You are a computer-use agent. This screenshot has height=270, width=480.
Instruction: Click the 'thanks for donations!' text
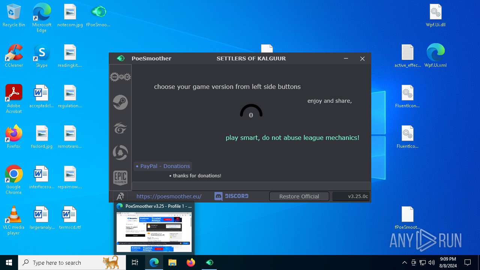(x=197, y=175)
